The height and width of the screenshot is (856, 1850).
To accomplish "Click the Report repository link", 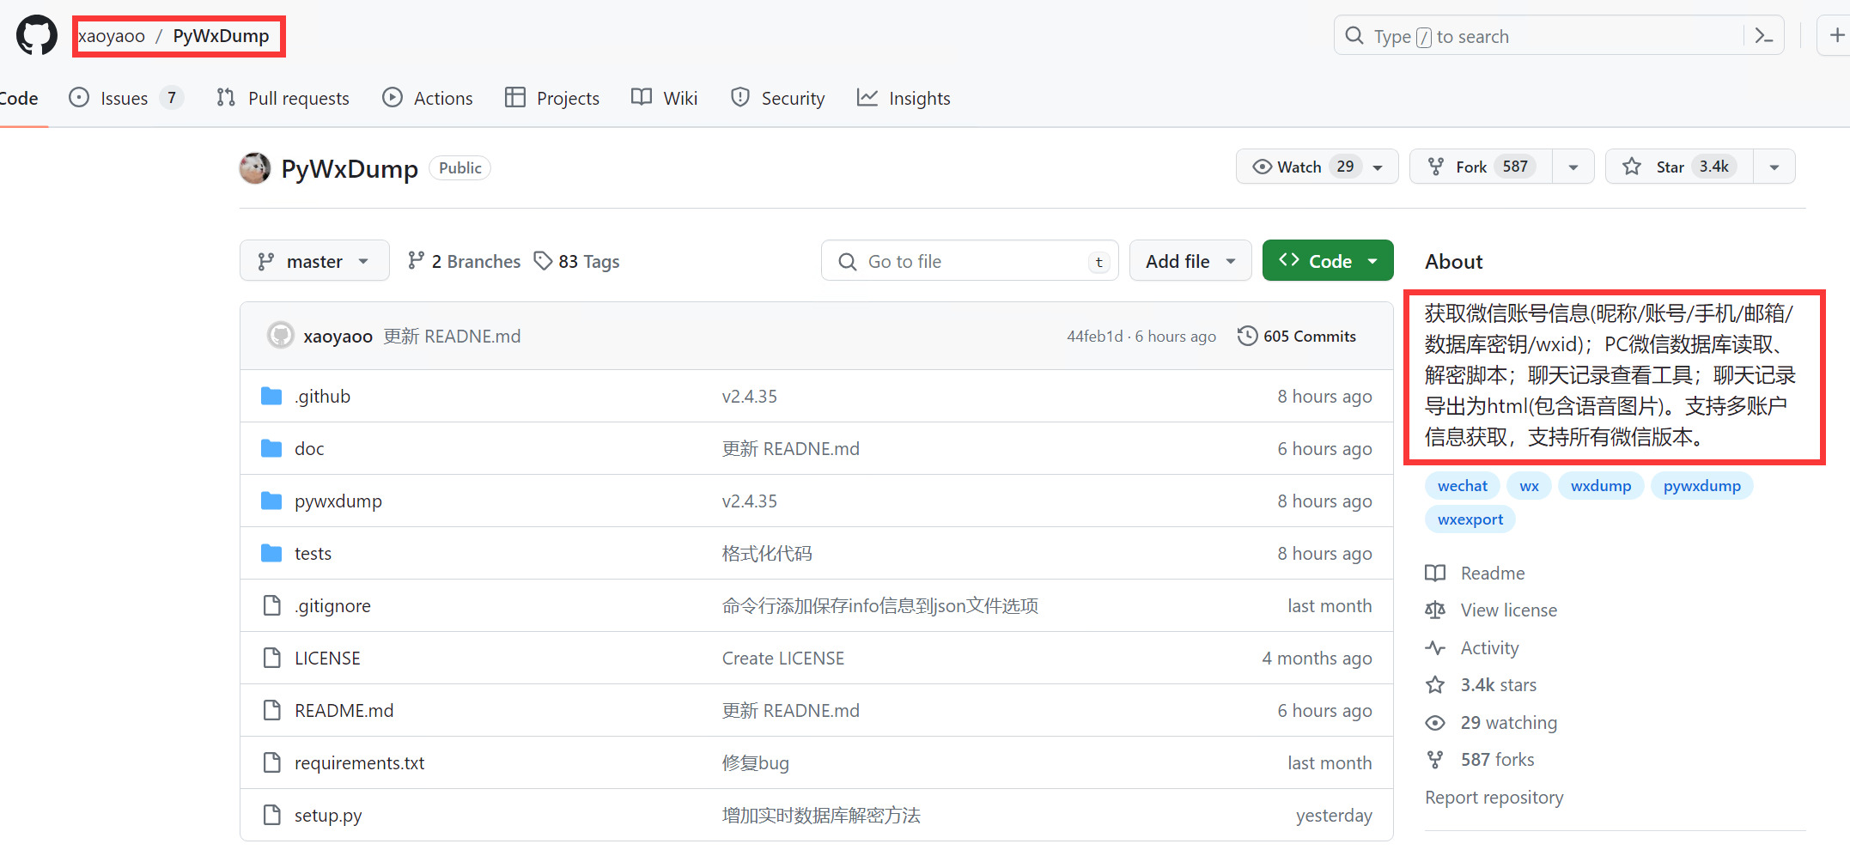I will click(1494, 797).
